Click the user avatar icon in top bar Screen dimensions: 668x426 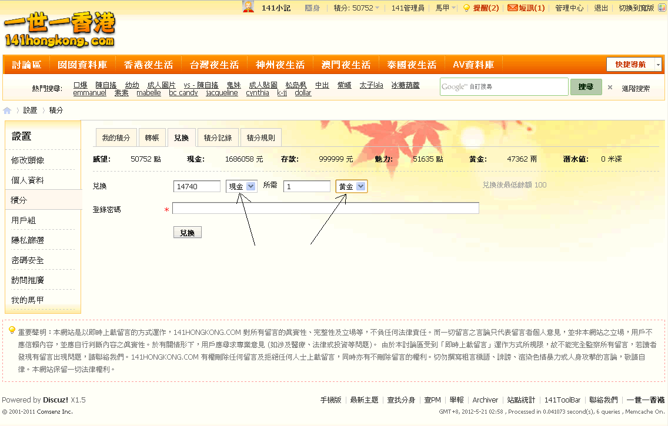point(249,7)
